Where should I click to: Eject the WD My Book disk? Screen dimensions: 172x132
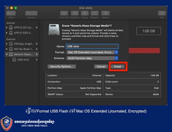[37, 49]
